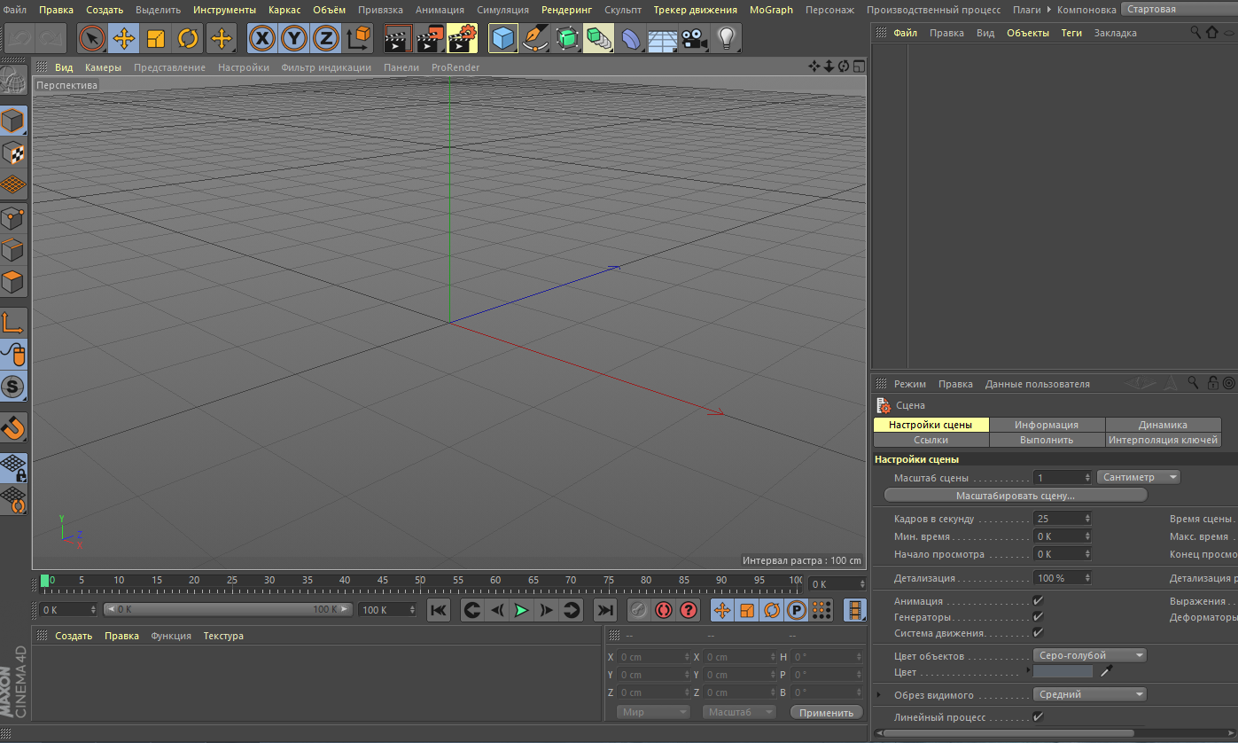1238x743 pixels.
Task: Open the Сантиметр units dropdown
Action: pyautogui.click(x=1139, y=477)
